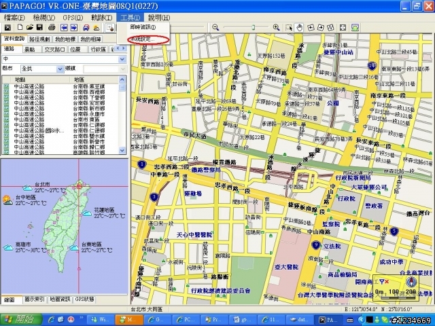435x326 pixels.
Task: Click the weather sun-cloud toolbar icon
Action: tap(96, 27)
